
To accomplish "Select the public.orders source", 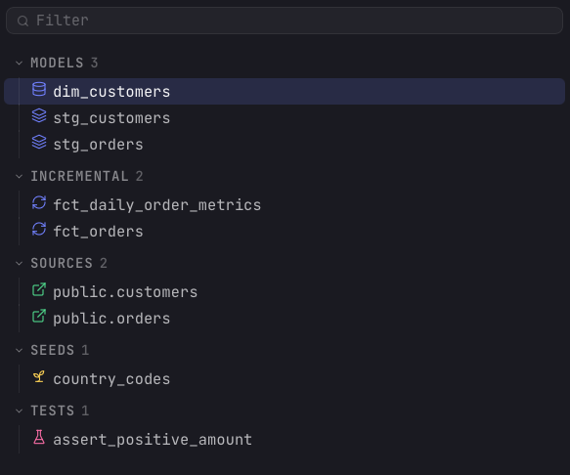I will 285,318.
